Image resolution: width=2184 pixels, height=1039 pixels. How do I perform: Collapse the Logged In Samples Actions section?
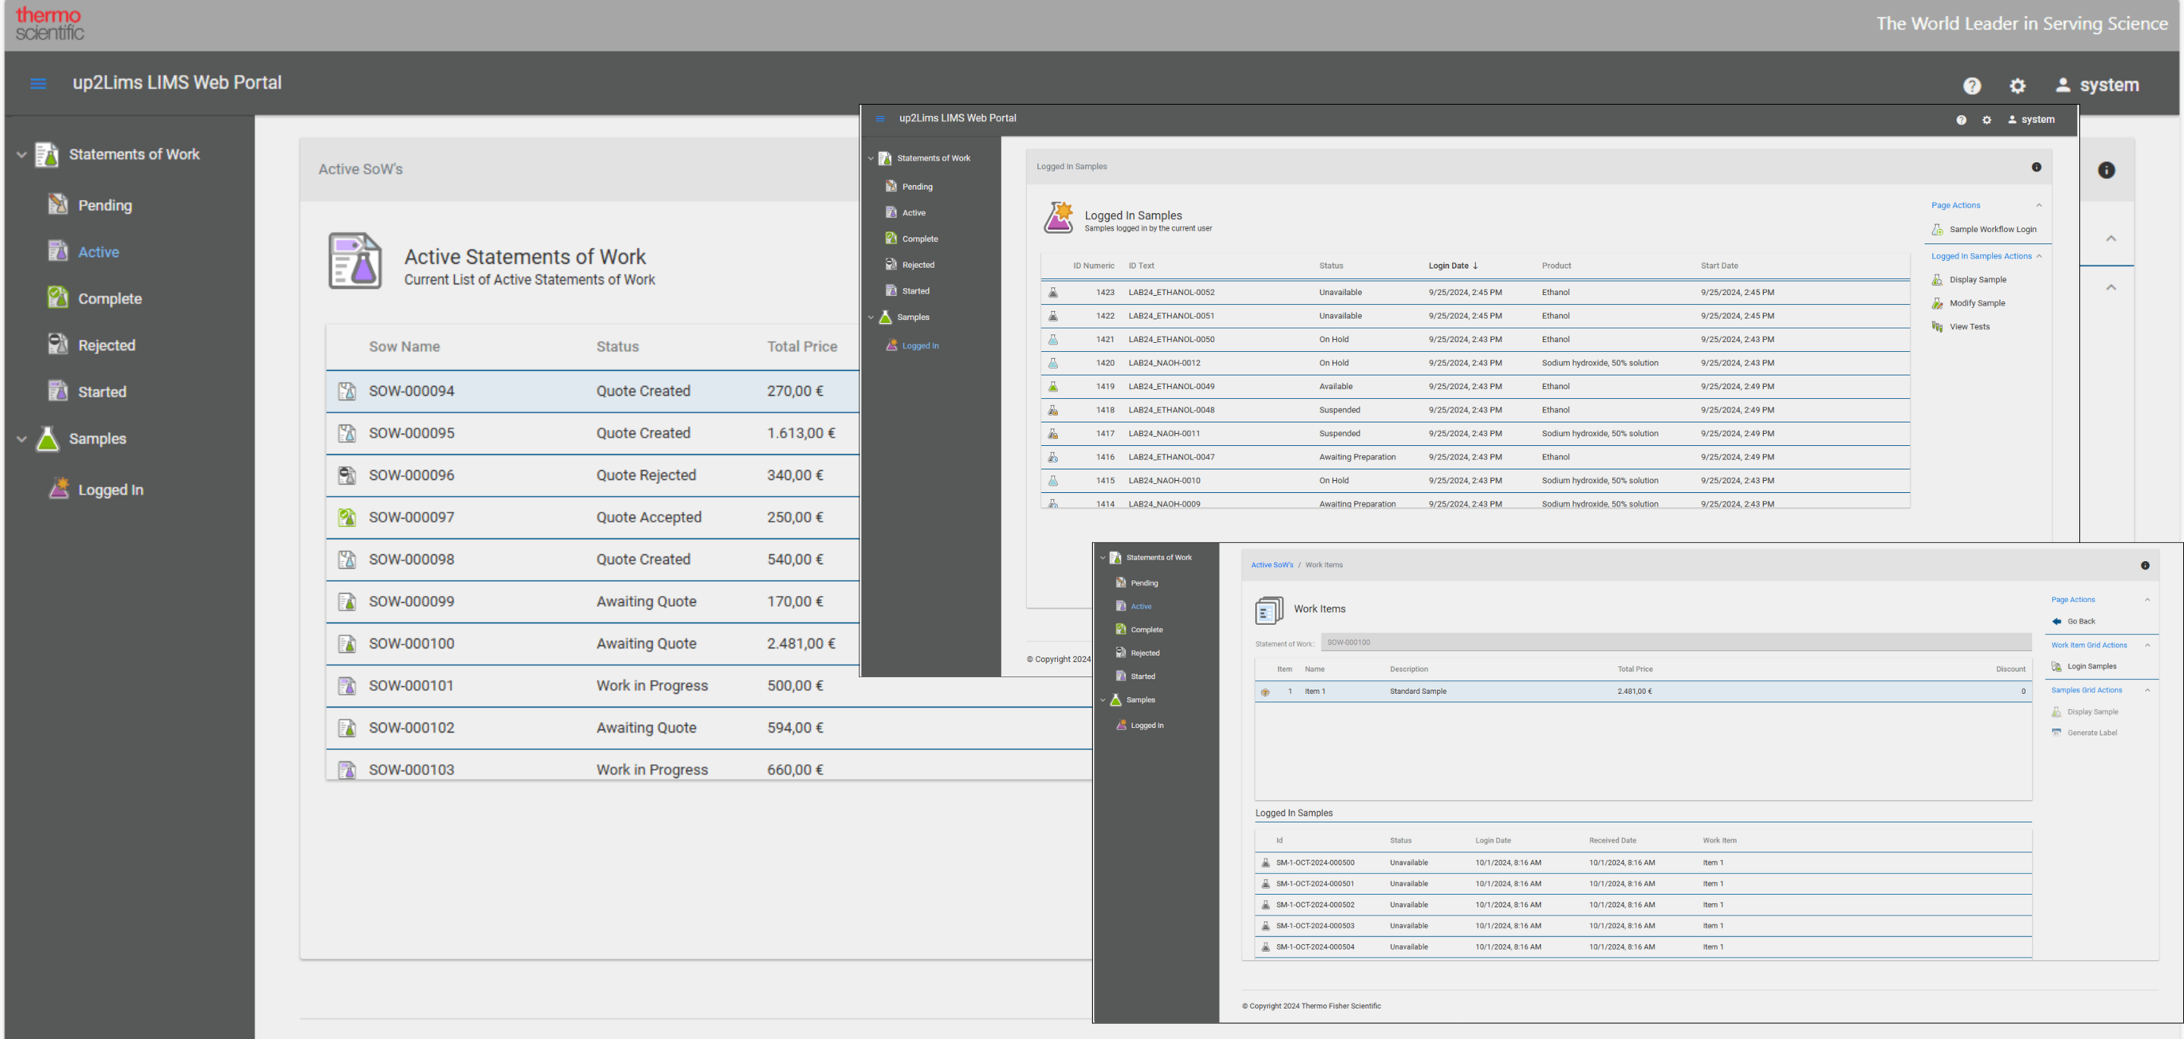point(2039,256)
